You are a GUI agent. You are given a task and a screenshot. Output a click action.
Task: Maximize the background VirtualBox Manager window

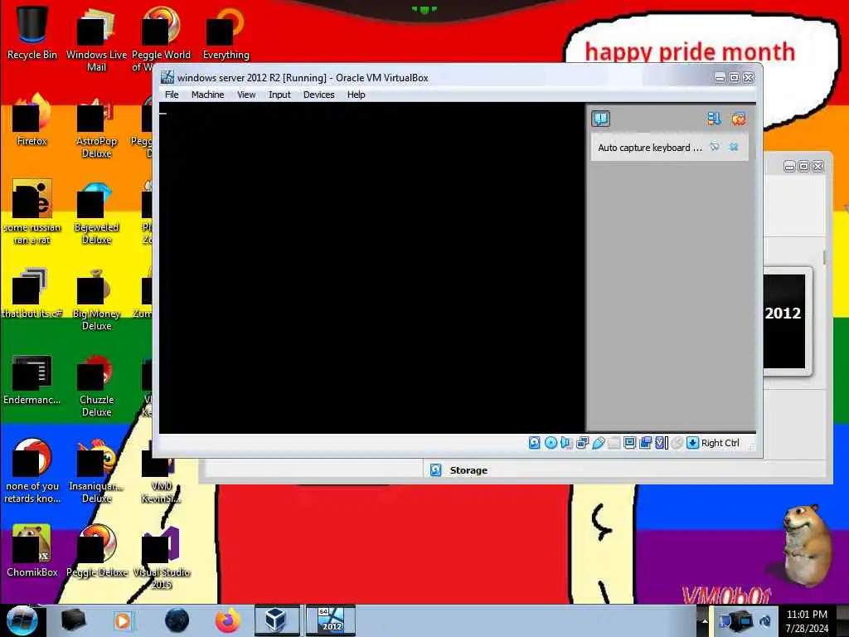point(804,166)
